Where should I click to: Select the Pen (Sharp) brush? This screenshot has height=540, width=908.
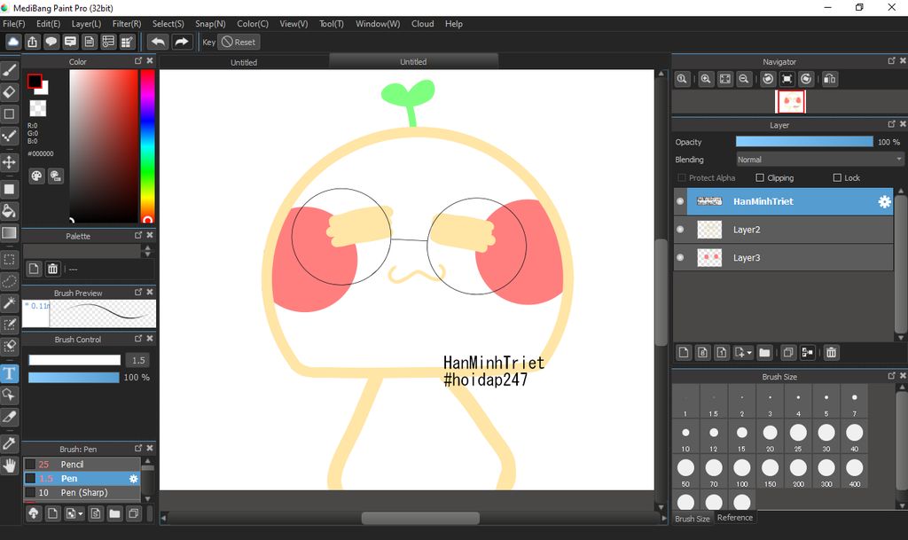tap(82, 492)
